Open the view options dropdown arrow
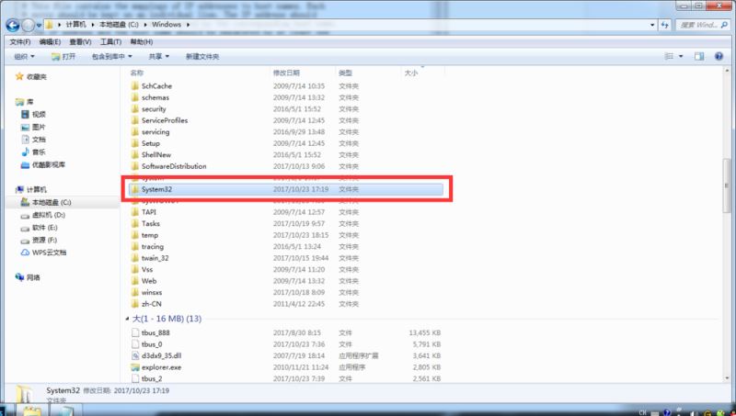This screenshot has width=736, height=416. (681, 56)
